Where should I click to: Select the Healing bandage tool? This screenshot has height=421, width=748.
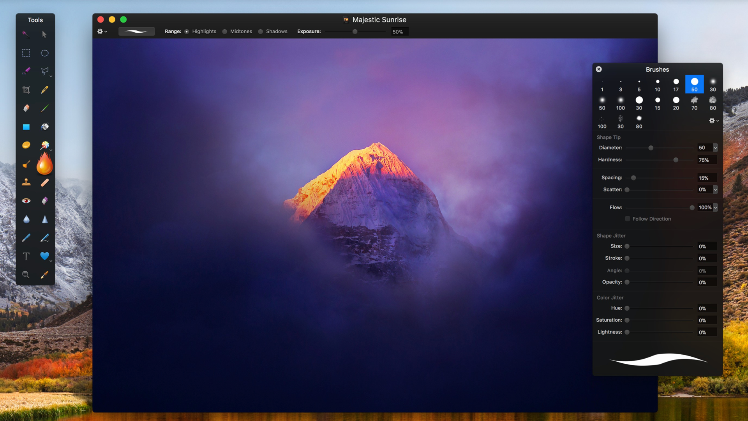click(x=44, y=182)
